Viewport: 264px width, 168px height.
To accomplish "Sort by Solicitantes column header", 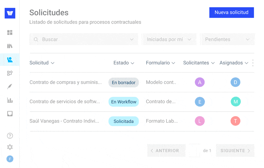I will click(199, 63).
